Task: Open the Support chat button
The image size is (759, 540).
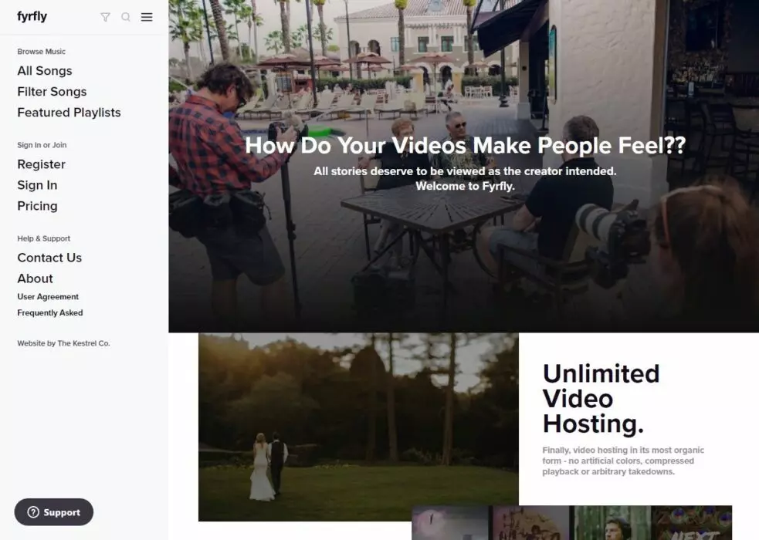Action: pos(54,512)
